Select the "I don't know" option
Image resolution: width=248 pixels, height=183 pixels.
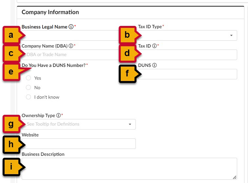(x=28, y=97)
